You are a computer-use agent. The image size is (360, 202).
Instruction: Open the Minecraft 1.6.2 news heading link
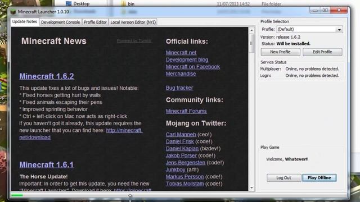click(47, 76)
